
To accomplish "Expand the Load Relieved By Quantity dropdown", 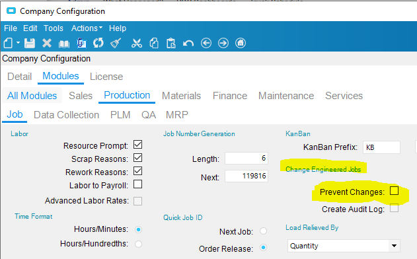I will (x=394, y=246).
